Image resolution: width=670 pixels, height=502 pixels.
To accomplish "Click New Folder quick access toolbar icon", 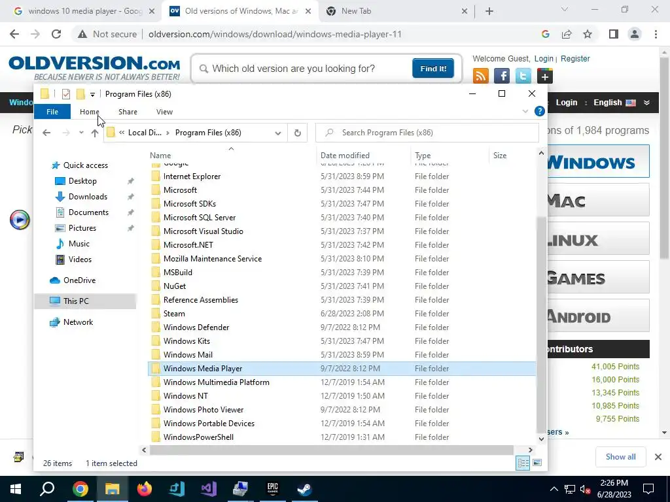I will pos(80,94).
